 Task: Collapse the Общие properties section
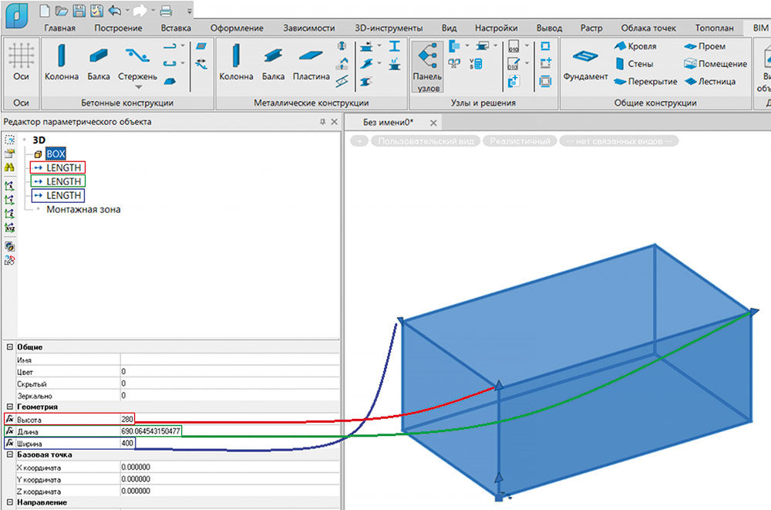(10, 347)
